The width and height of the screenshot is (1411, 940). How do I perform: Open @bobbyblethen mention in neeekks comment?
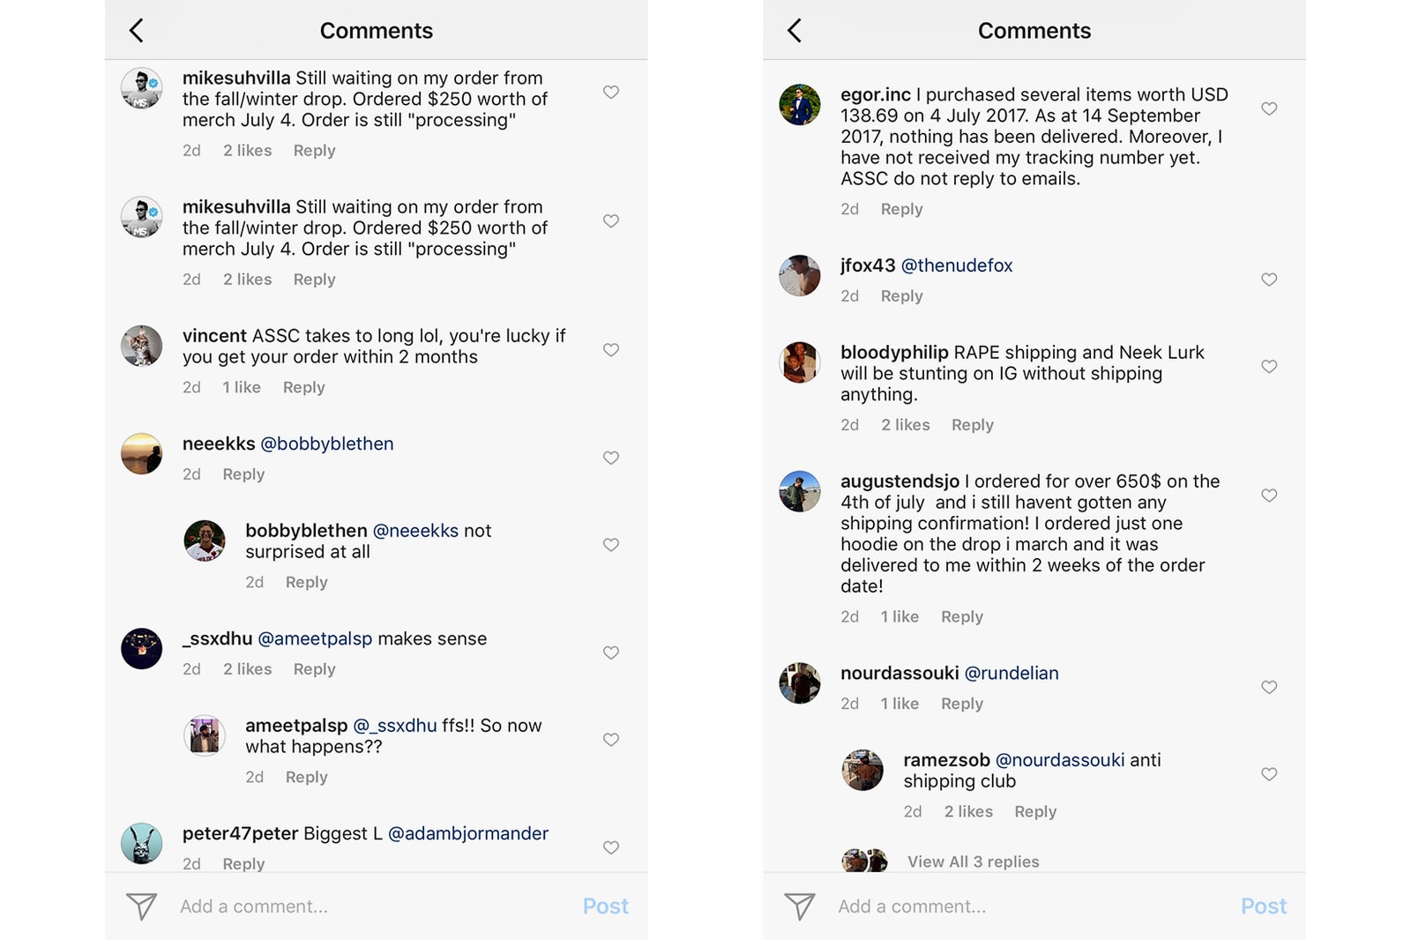pyautogui.click(x=327, y=444)
